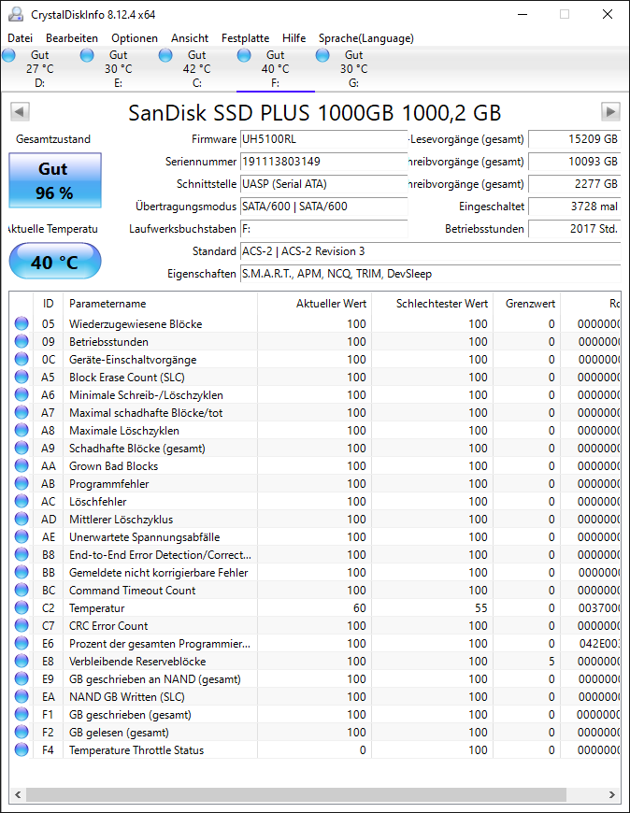
Task: Click the Schnittstelle field UASP (Serial ATA)
Action: 324,184
